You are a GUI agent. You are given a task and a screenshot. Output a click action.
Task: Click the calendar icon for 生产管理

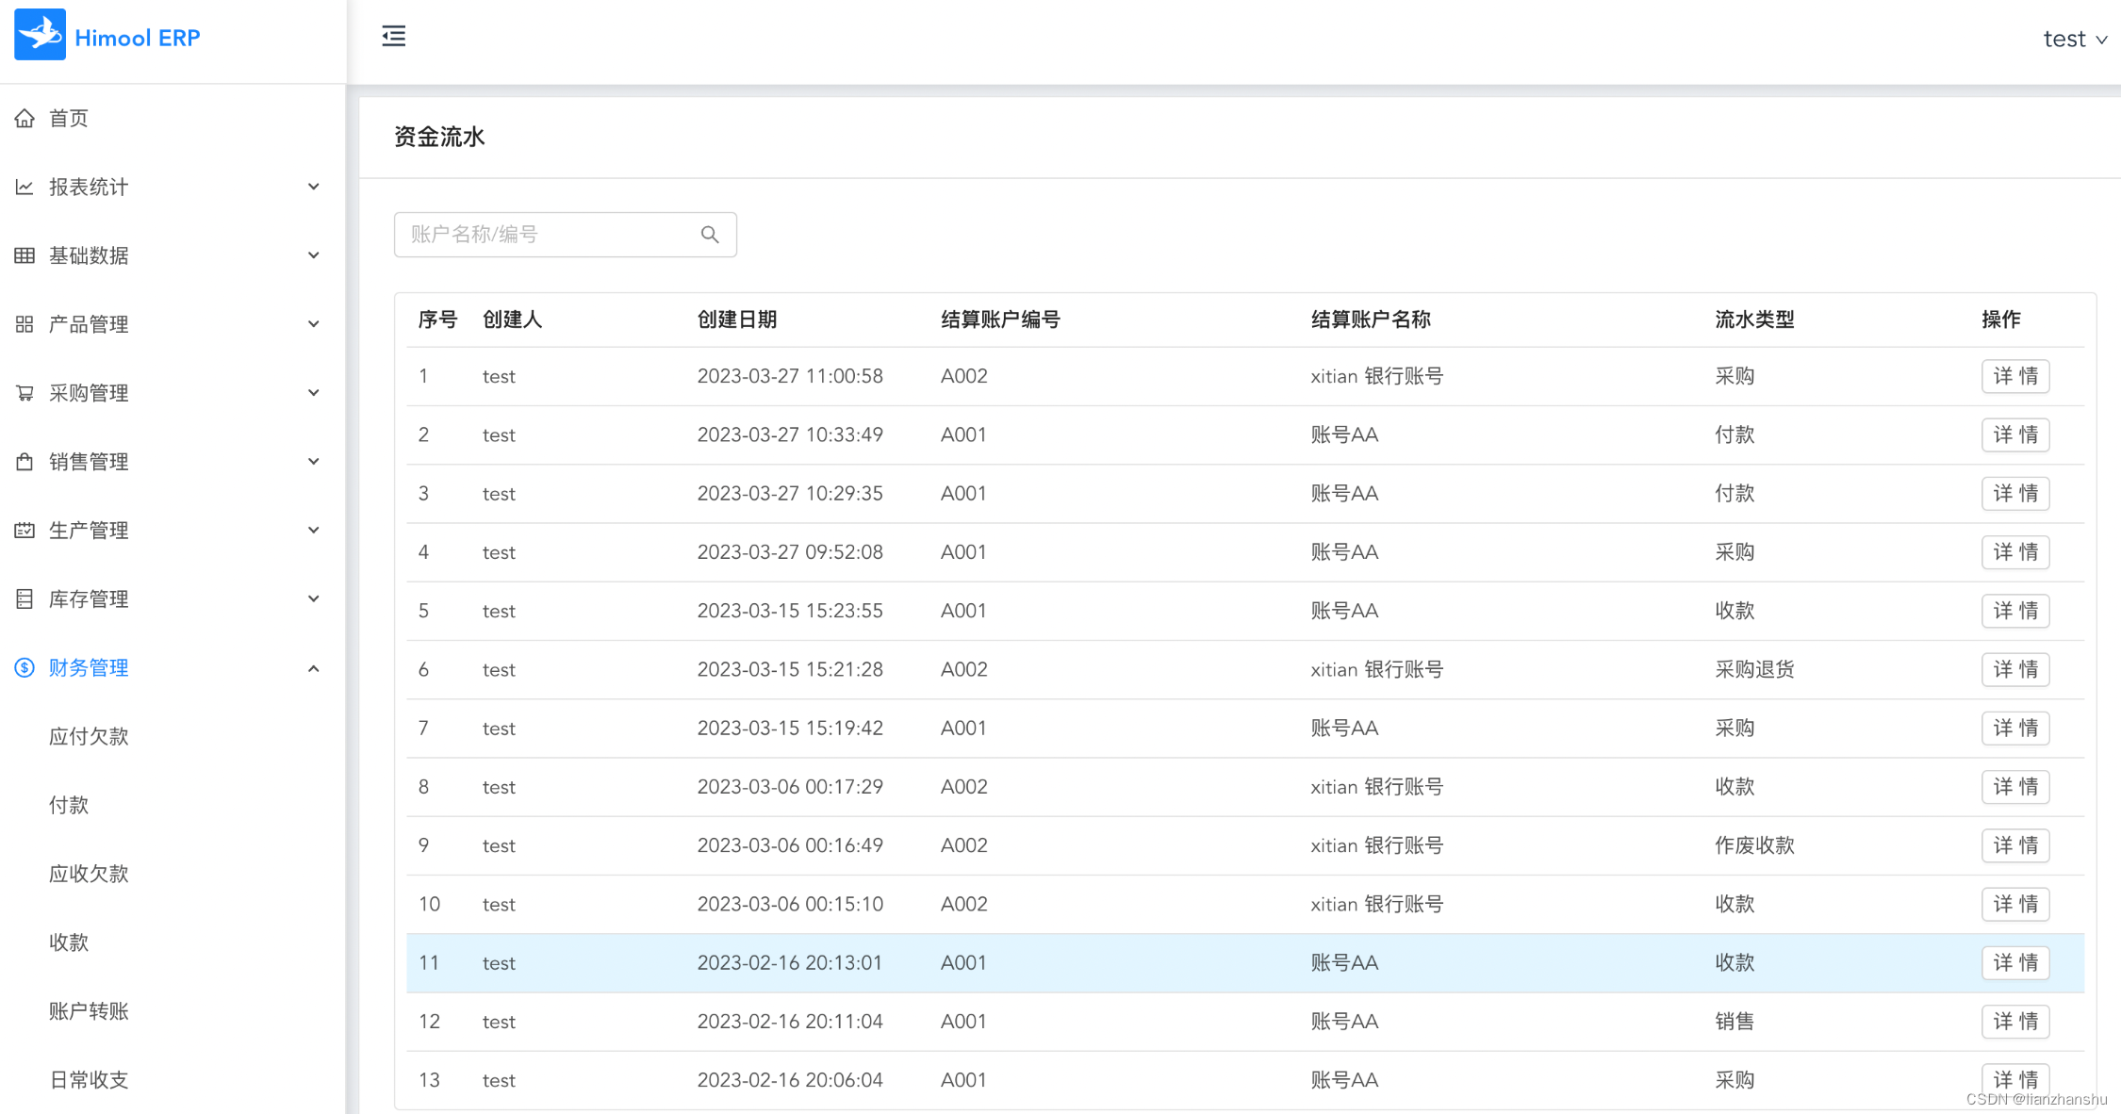(25, 531)
